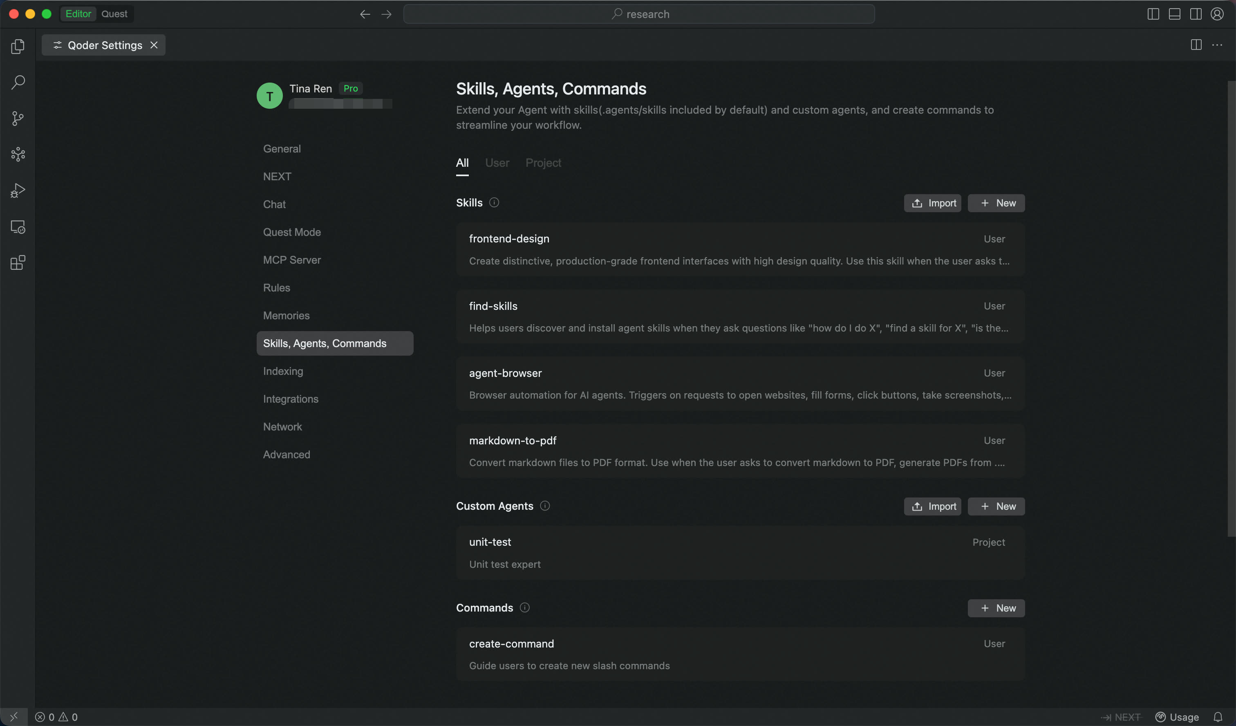Screen dimensions: 1236x726
Task: Click Import button in Skills section
Action: [x=932, y=203]
